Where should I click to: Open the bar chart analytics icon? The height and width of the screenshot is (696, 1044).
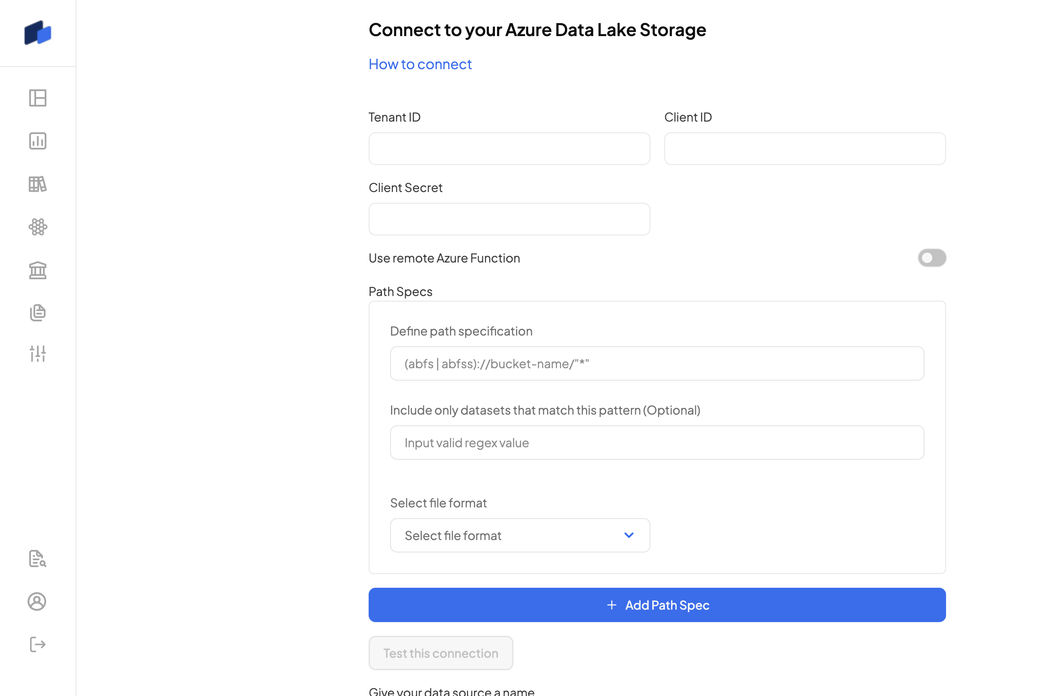[38, 141]
